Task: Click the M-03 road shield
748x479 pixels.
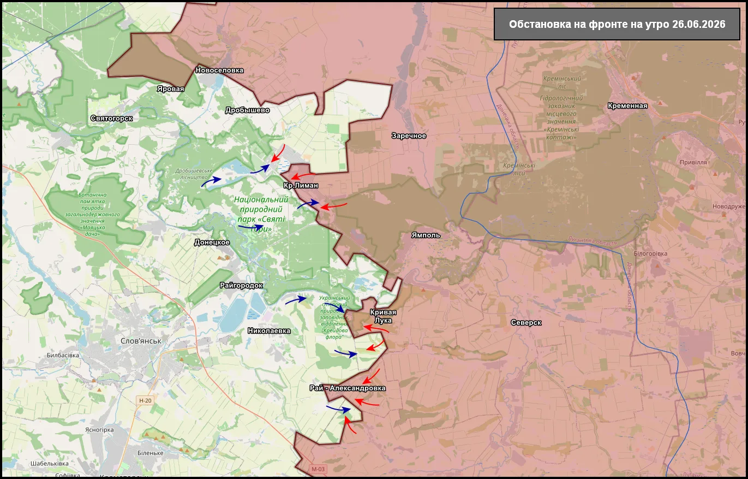Action: coord(318,469)
